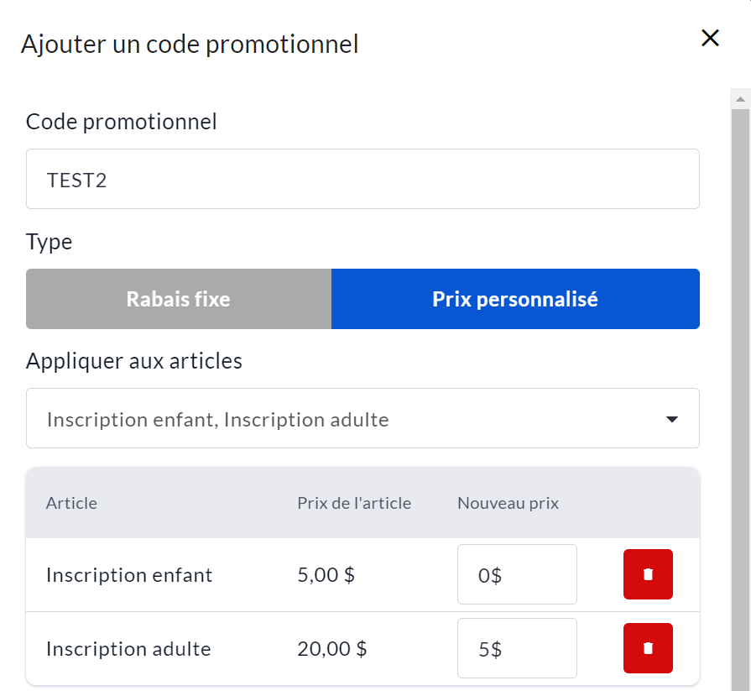
Task: Close the promo code dialog
Action: click(x=710, y=38)
